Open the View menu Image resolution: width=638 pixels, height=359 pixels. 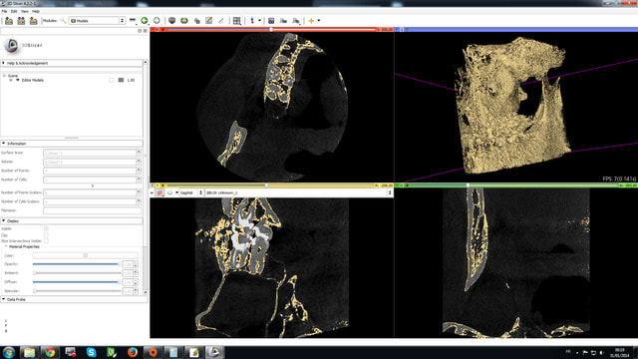click(25, 11)
